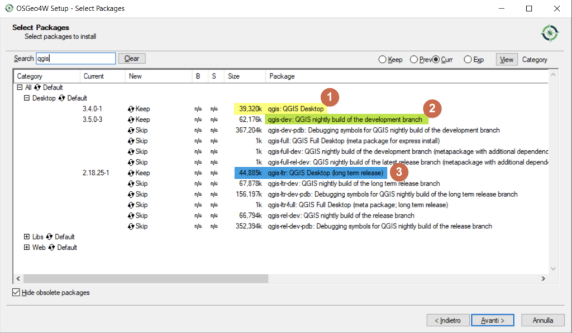Click the B column header
Screen dimensions: 572x333
point(200,76)
